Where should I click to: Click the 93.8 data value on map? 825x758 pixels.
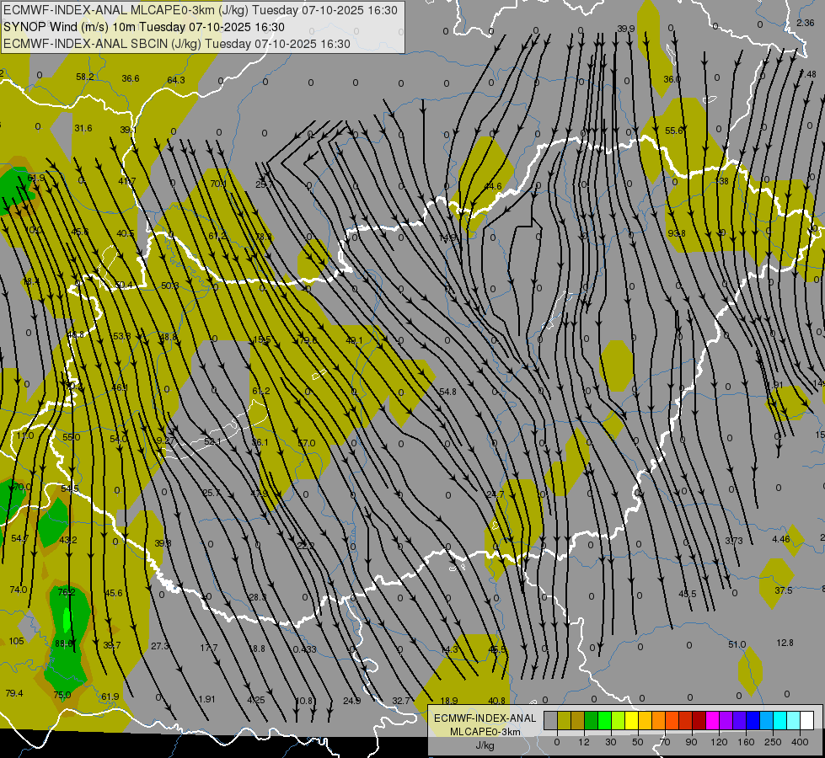pyautogui.click(x=676, y=233)
